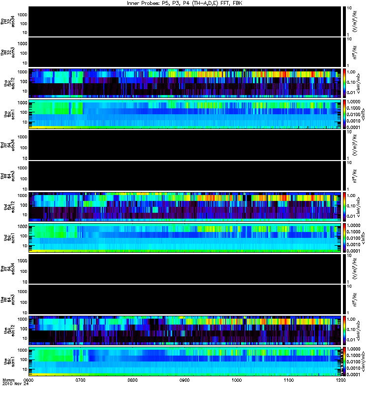369x394 pixels.
Task: Click the date label '2010 Nov 24'
Action: (16, 384)
